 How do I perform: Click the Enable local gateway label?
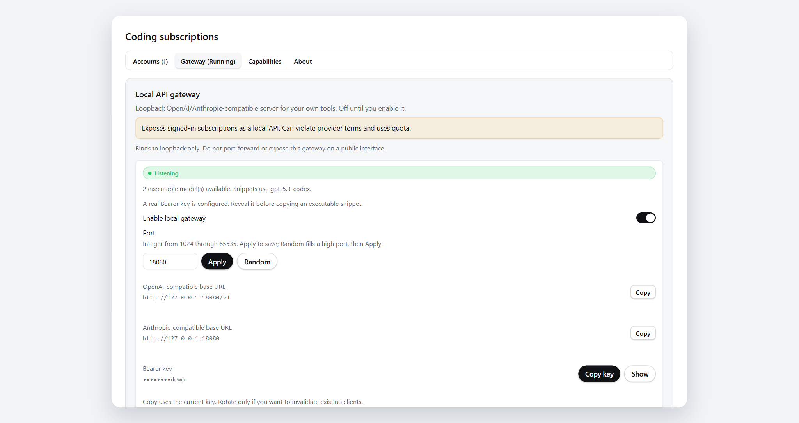174,218
